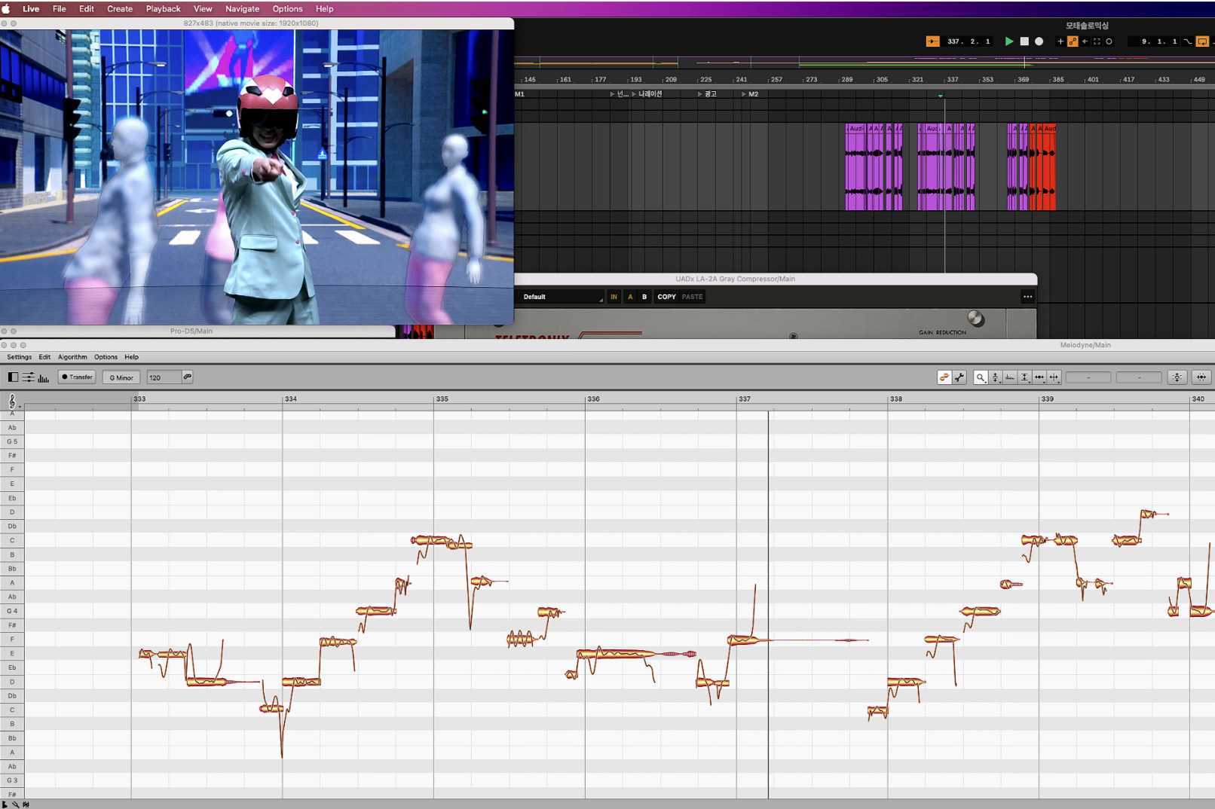Toggle the follow playhead arrow in Live
The height and width of the screenshot is (809, 1215).
tap(1085, 41)
